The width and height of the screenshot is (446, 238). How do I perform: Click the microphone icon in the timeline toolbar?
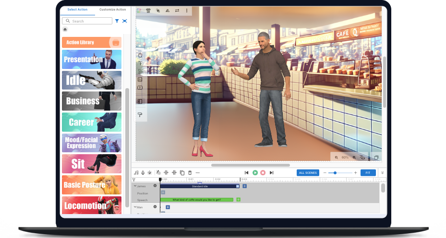point(143,172)
